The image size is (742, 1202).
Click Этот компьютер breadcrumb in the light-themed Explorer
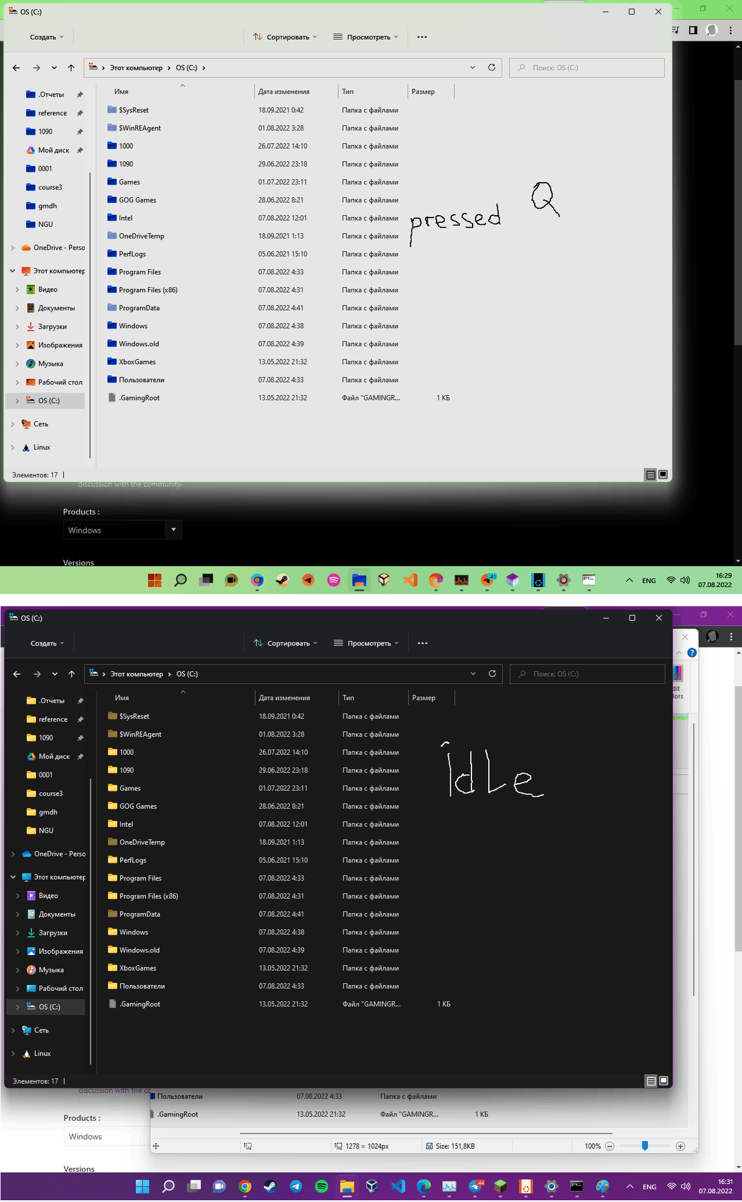136,68
